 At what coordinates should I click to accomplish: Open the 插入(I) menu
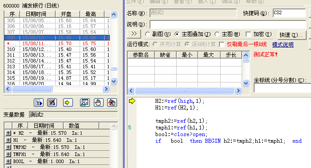pos(207,2)
